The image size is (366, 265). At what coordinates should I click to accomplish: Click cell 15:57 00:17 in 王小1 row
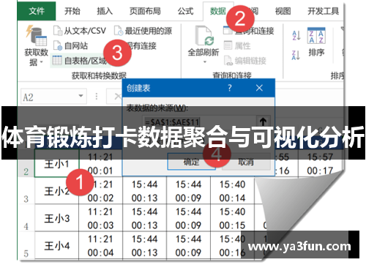click(x=320, y=163)
